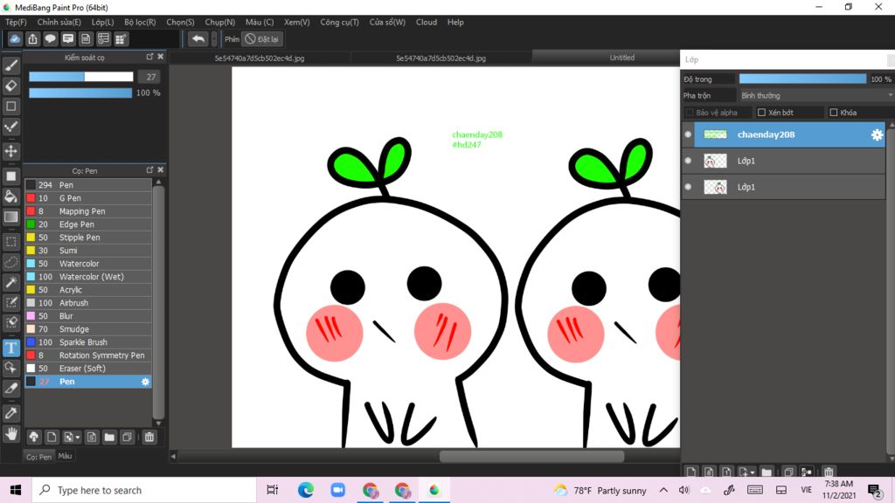Open the Task View button
895x503 pixels.
click(x=273, y=490)
